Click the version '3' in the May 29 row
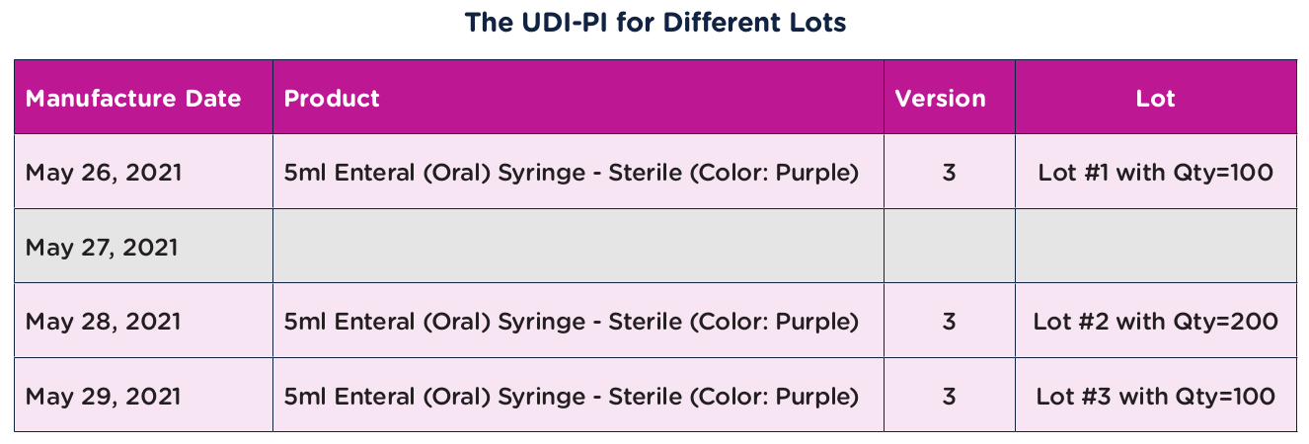The image size is (1309, 444). click(949, 397)
